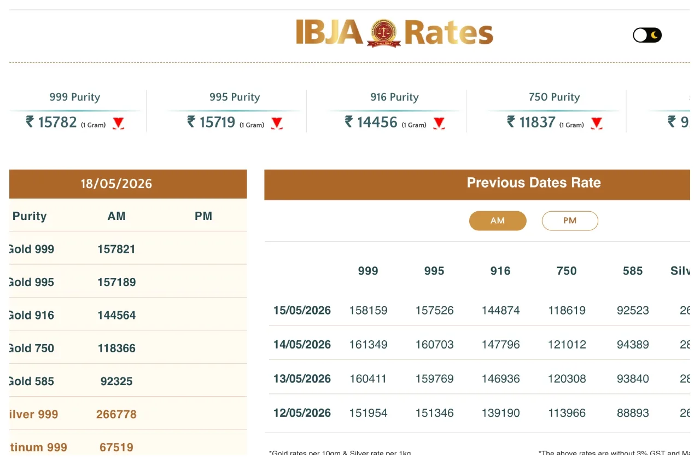Click the 916 column header in previous rates
The width and height of the screenshot is (700, 465).
pyautogui.click(x=500, y=271)
